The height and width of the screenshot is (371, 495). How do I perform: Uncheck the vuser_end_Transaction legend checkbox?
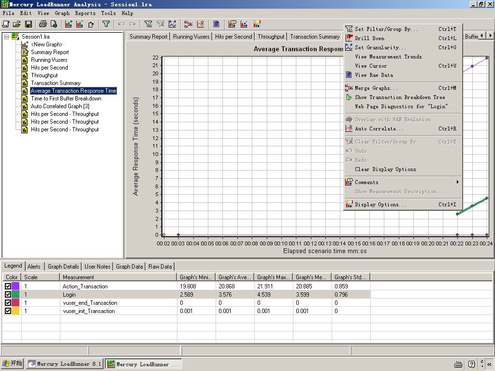point(8,302)
